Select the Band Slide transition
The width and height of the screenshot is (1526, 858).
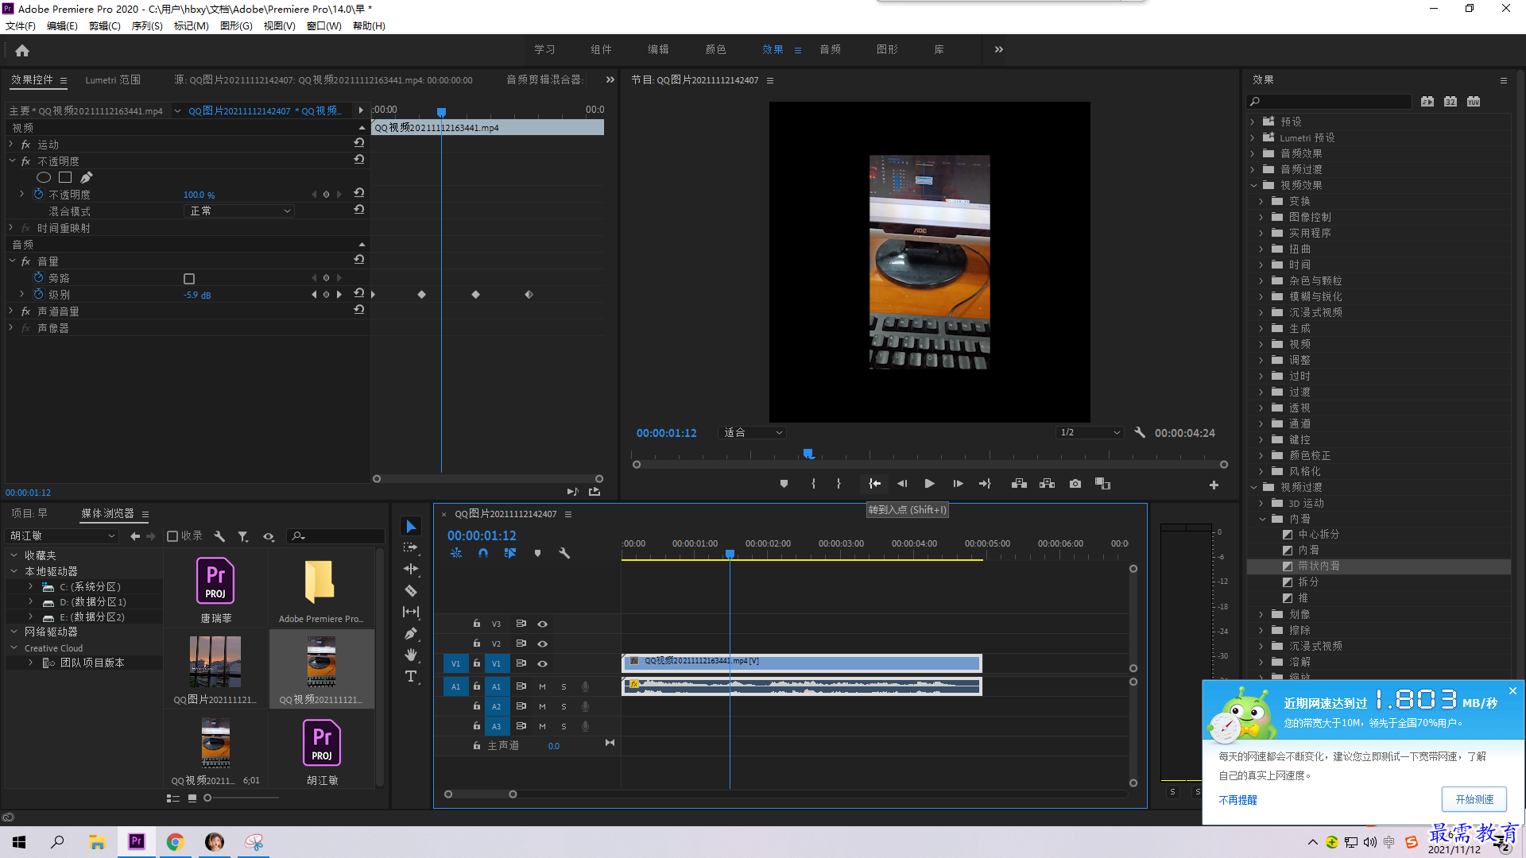(x=1319, y=566)
